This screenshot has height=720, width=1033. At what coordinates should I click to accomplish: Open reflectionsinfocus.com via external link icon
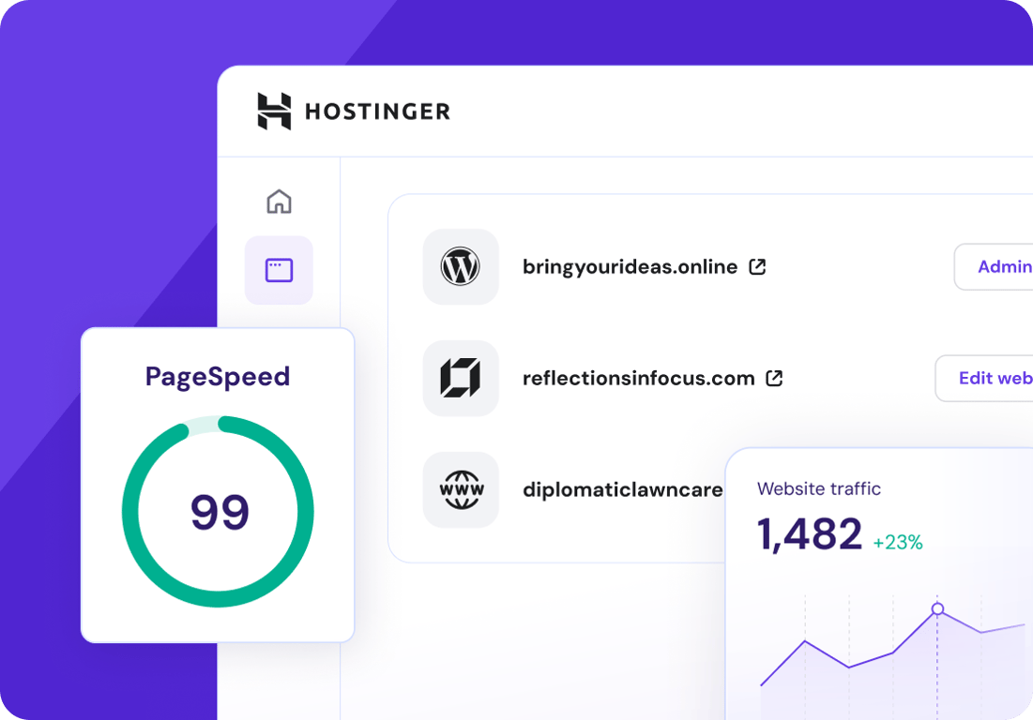coord(773,378)
